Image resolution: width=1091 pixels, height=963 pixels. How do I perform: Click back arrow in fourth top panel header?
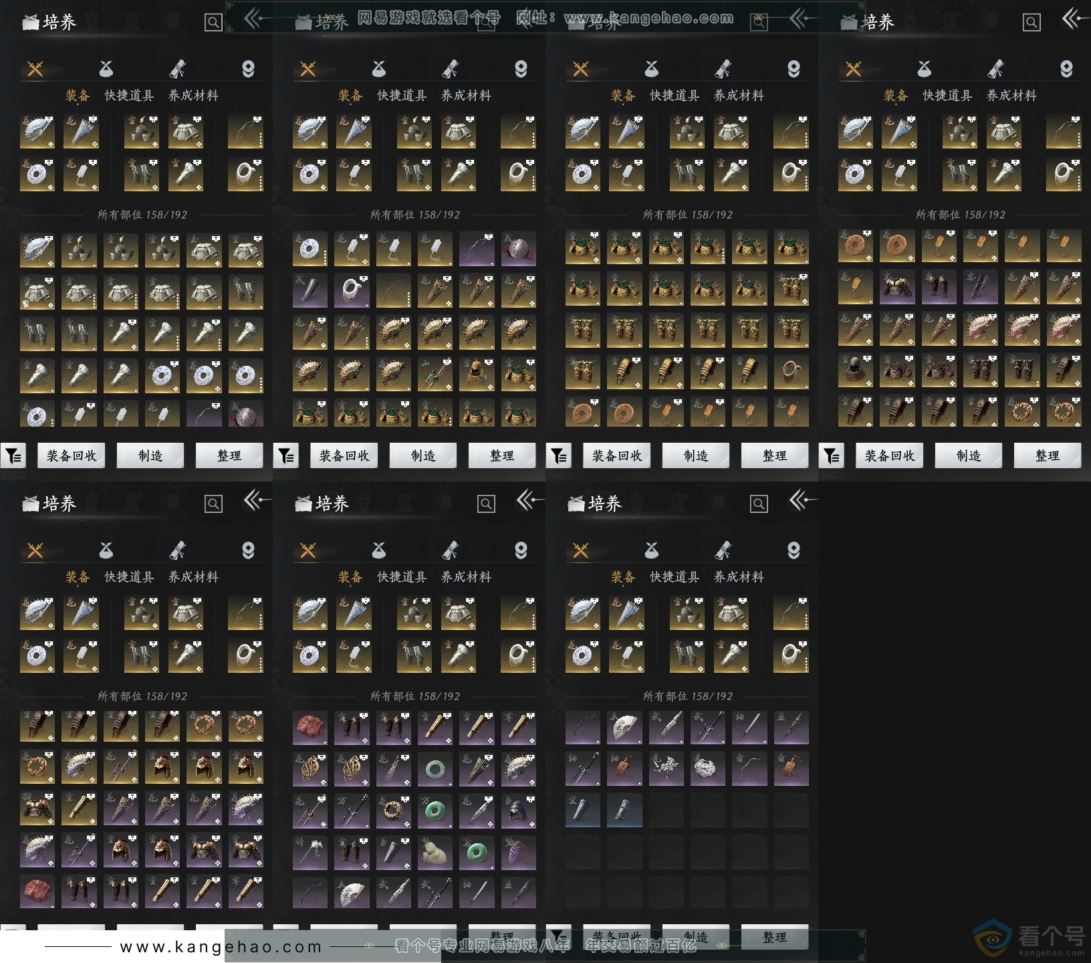[x=1075, y=19]
